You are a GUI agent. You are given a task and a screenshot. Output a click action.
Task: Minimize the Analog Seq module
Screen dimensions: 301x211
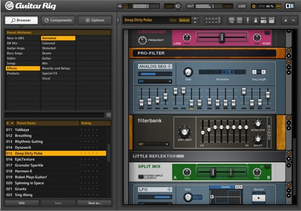(x=288, y=67)
